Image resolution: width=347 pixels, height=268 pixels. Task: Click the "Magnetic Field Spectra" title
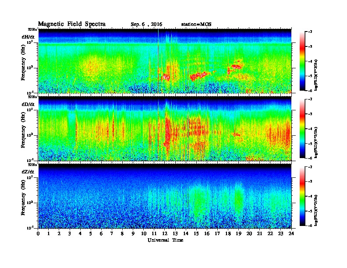click(72, 24)
